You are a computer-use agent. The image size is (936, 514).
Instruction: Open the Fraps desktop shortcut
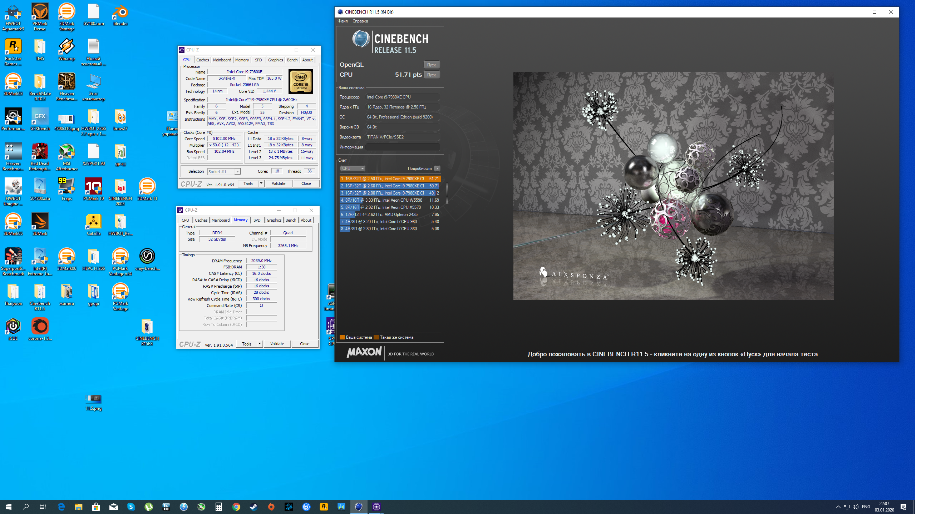(x=67, y=189)
